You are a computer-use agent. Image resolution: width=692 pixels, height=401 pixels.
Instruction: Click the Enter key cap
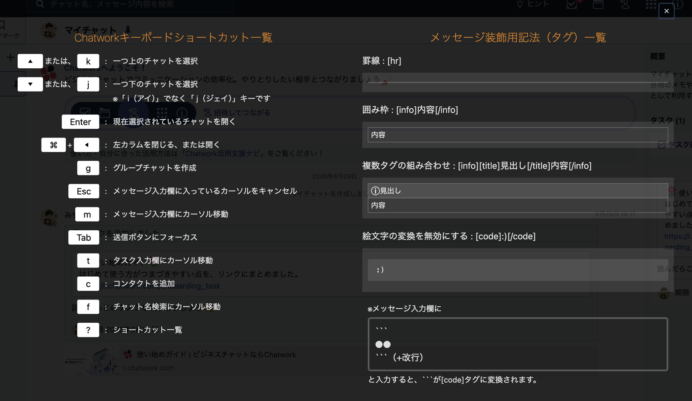tap(80, 122)
